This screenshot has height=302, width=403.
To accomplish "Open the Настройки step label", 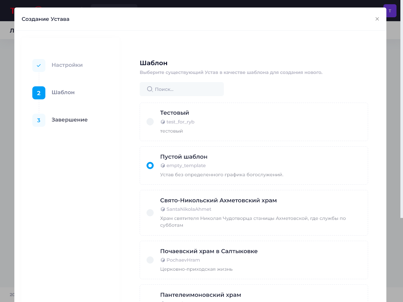I will tap(67, 65).
